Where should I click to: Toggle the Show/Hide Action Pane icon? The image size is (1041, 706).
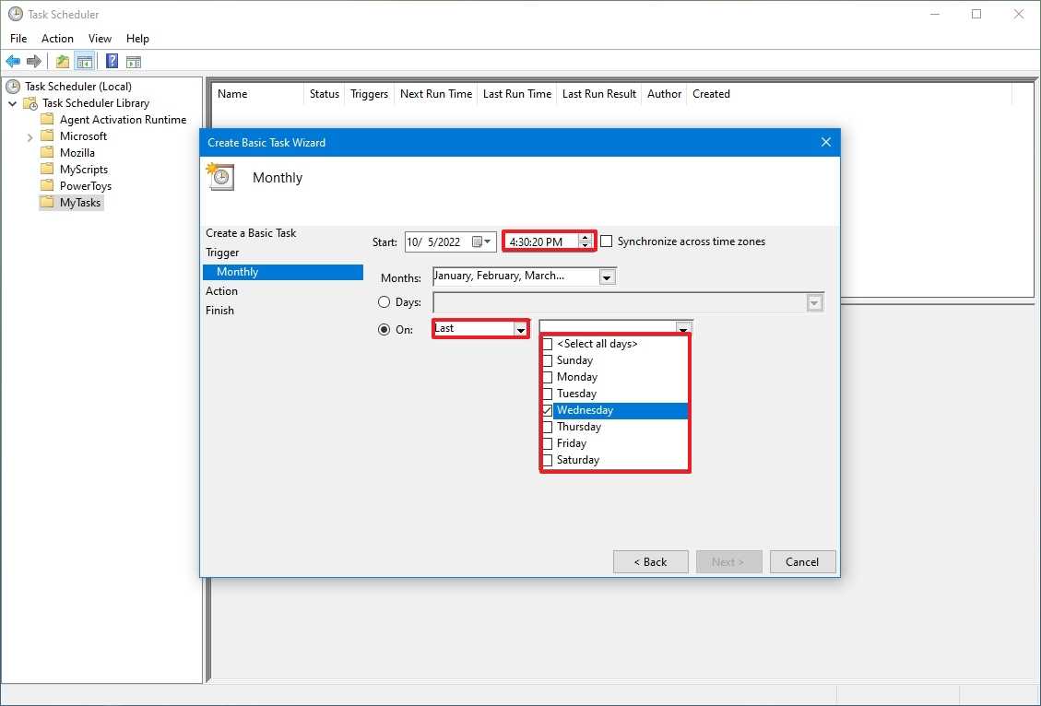point(134,62)
